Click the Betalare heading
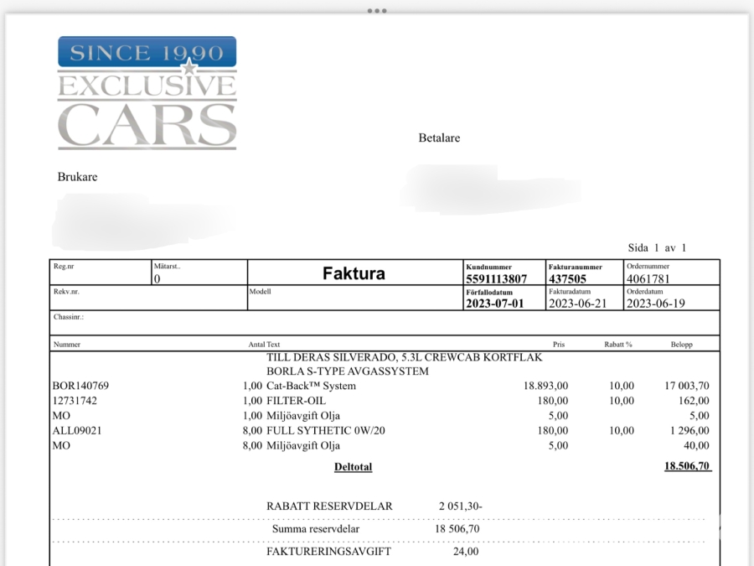 tap(439, 138)
